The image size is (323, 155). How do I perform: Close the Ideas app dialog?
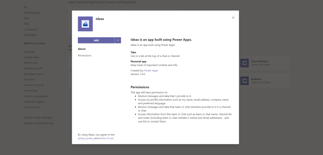point(233,18)
